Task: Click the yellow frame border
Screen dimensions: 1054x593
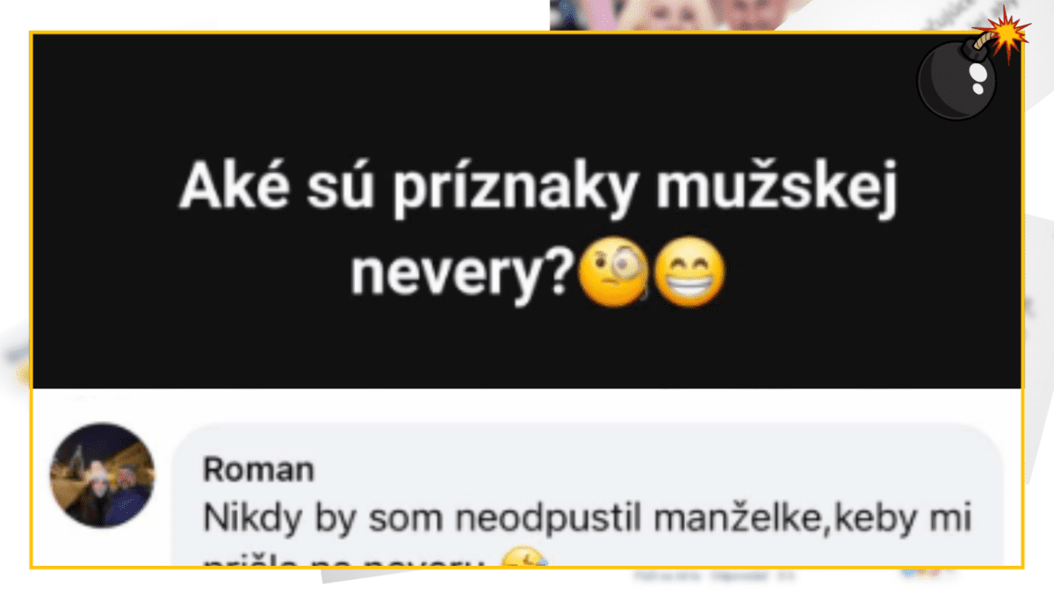Action: tap(527, 33)
